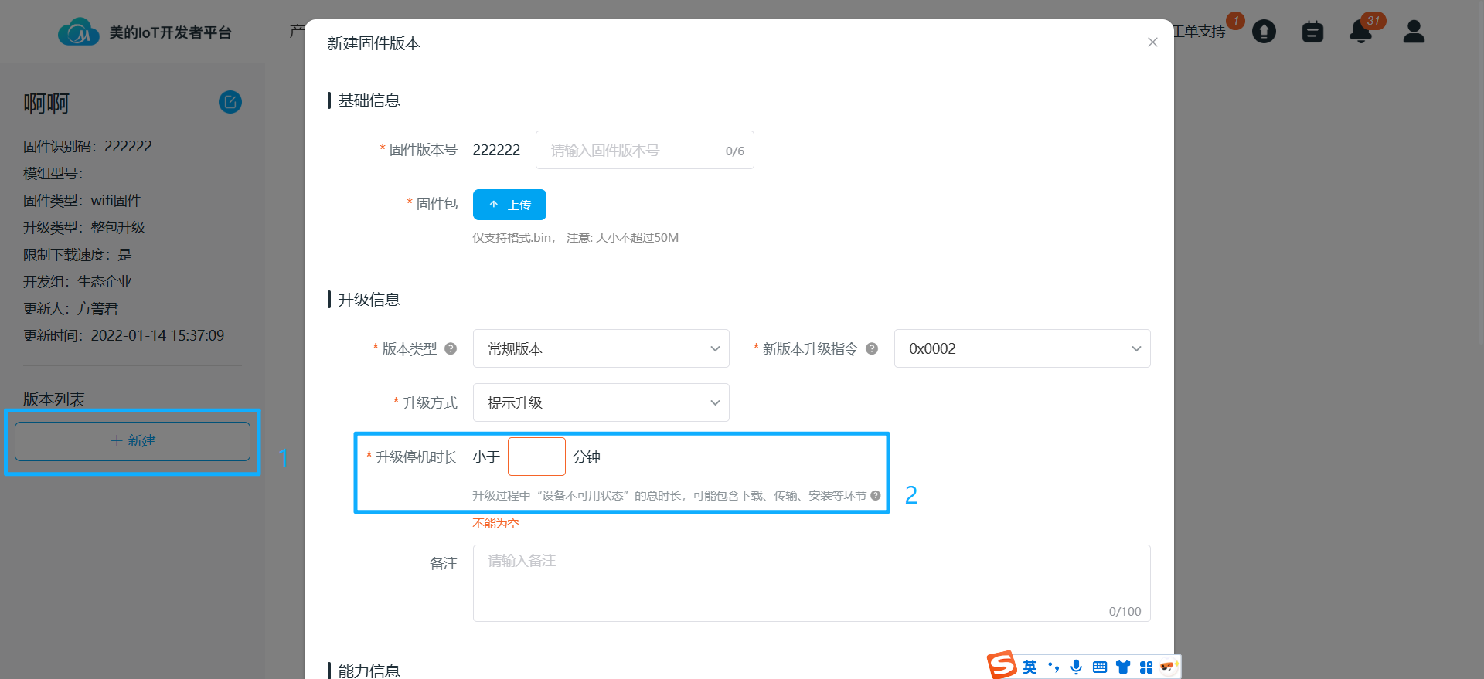This screenshot has height=679, width=1484.
Task: Open notifications bell with 31 badge
Action: click(1360, 32)
